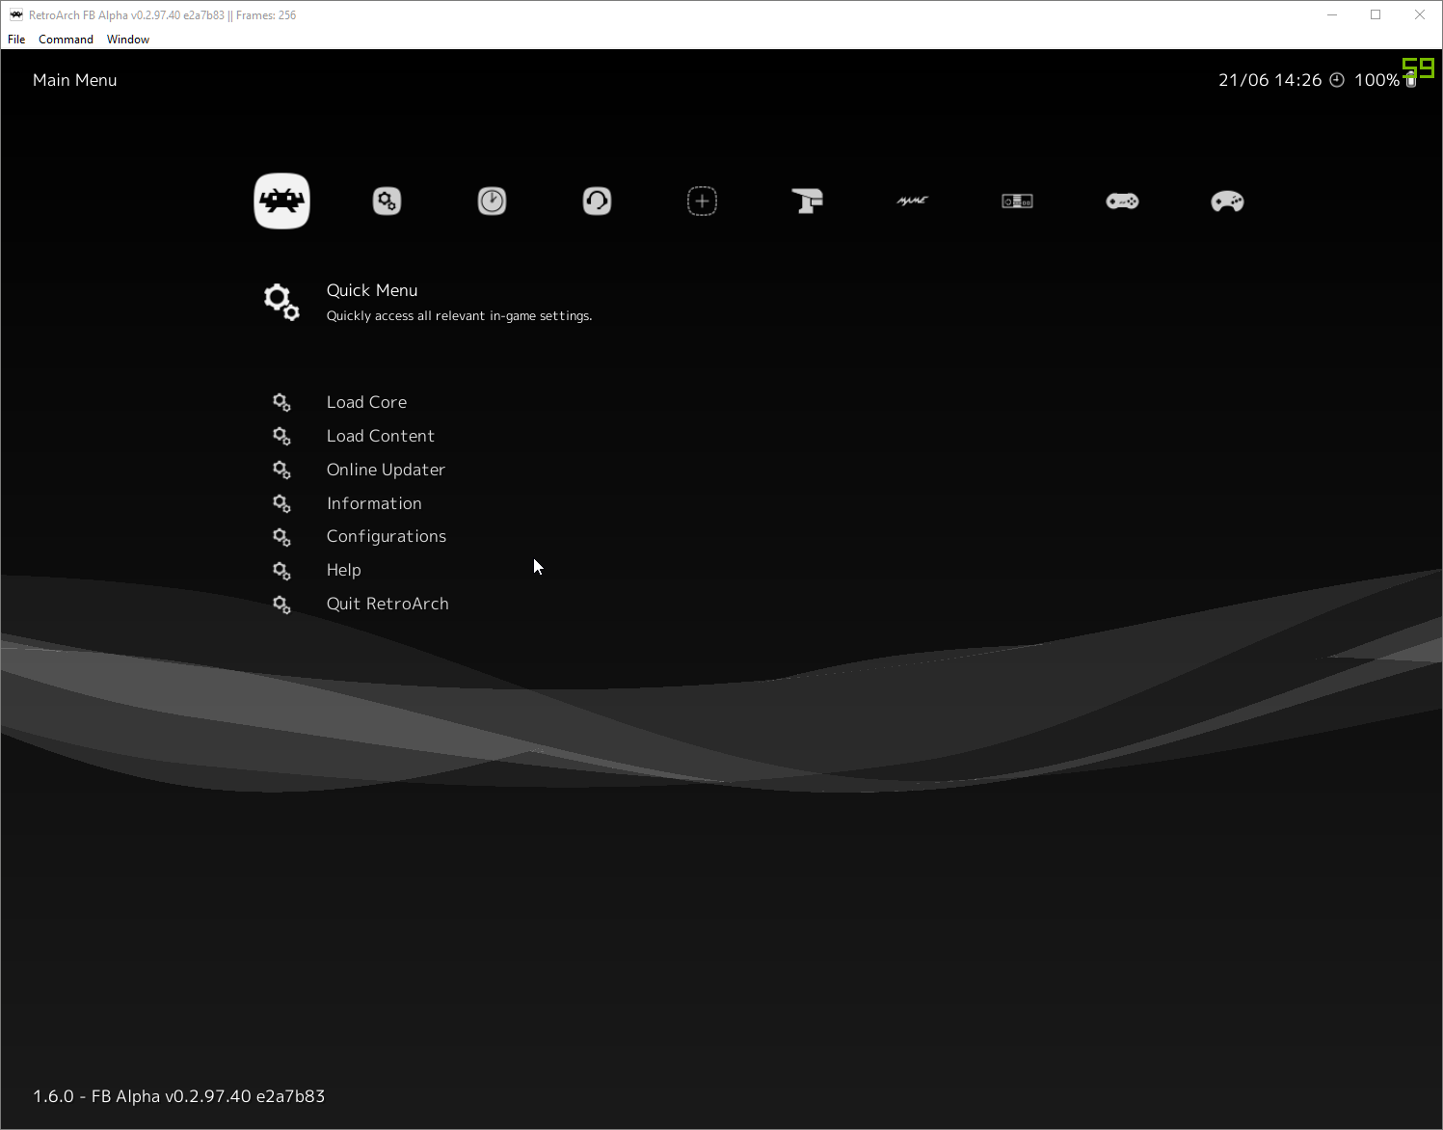Click the gear icon beside Help
Screen dimensions: 1443x1130
(x=281, y=571)
